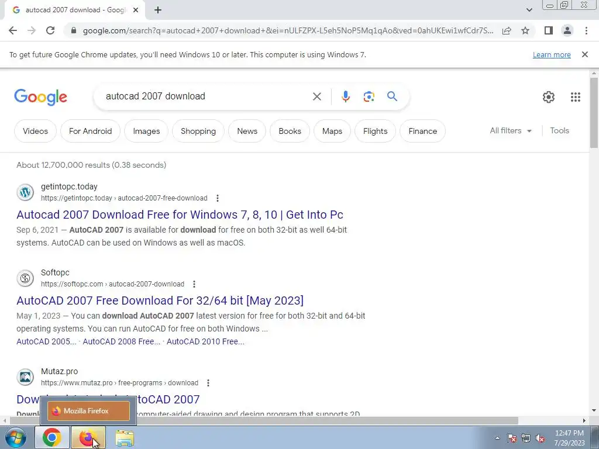Show hidden system tray icons
Viewport: 599px width, 449px height.
point(497,438)
